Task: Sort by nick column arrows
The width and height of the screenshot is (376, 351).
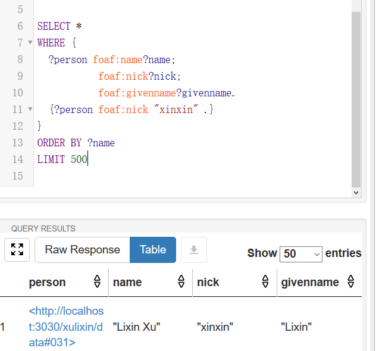Action: (265, 282)
